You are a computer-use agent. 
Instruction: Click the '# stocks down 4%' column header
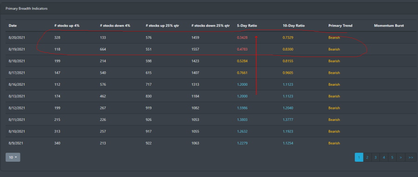115,26
